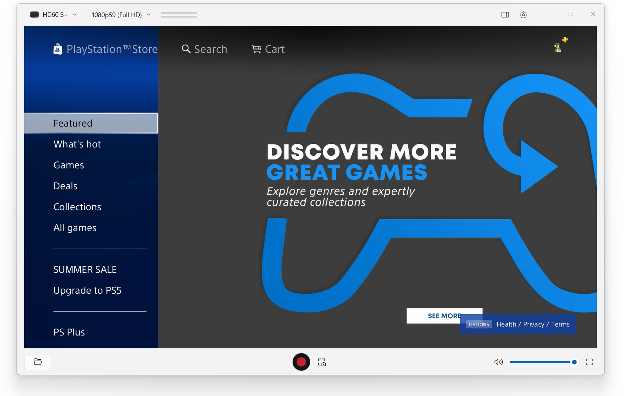Open the 1080p59 resolution dropdown
The image size is (624, 396).
click(120, 14)
